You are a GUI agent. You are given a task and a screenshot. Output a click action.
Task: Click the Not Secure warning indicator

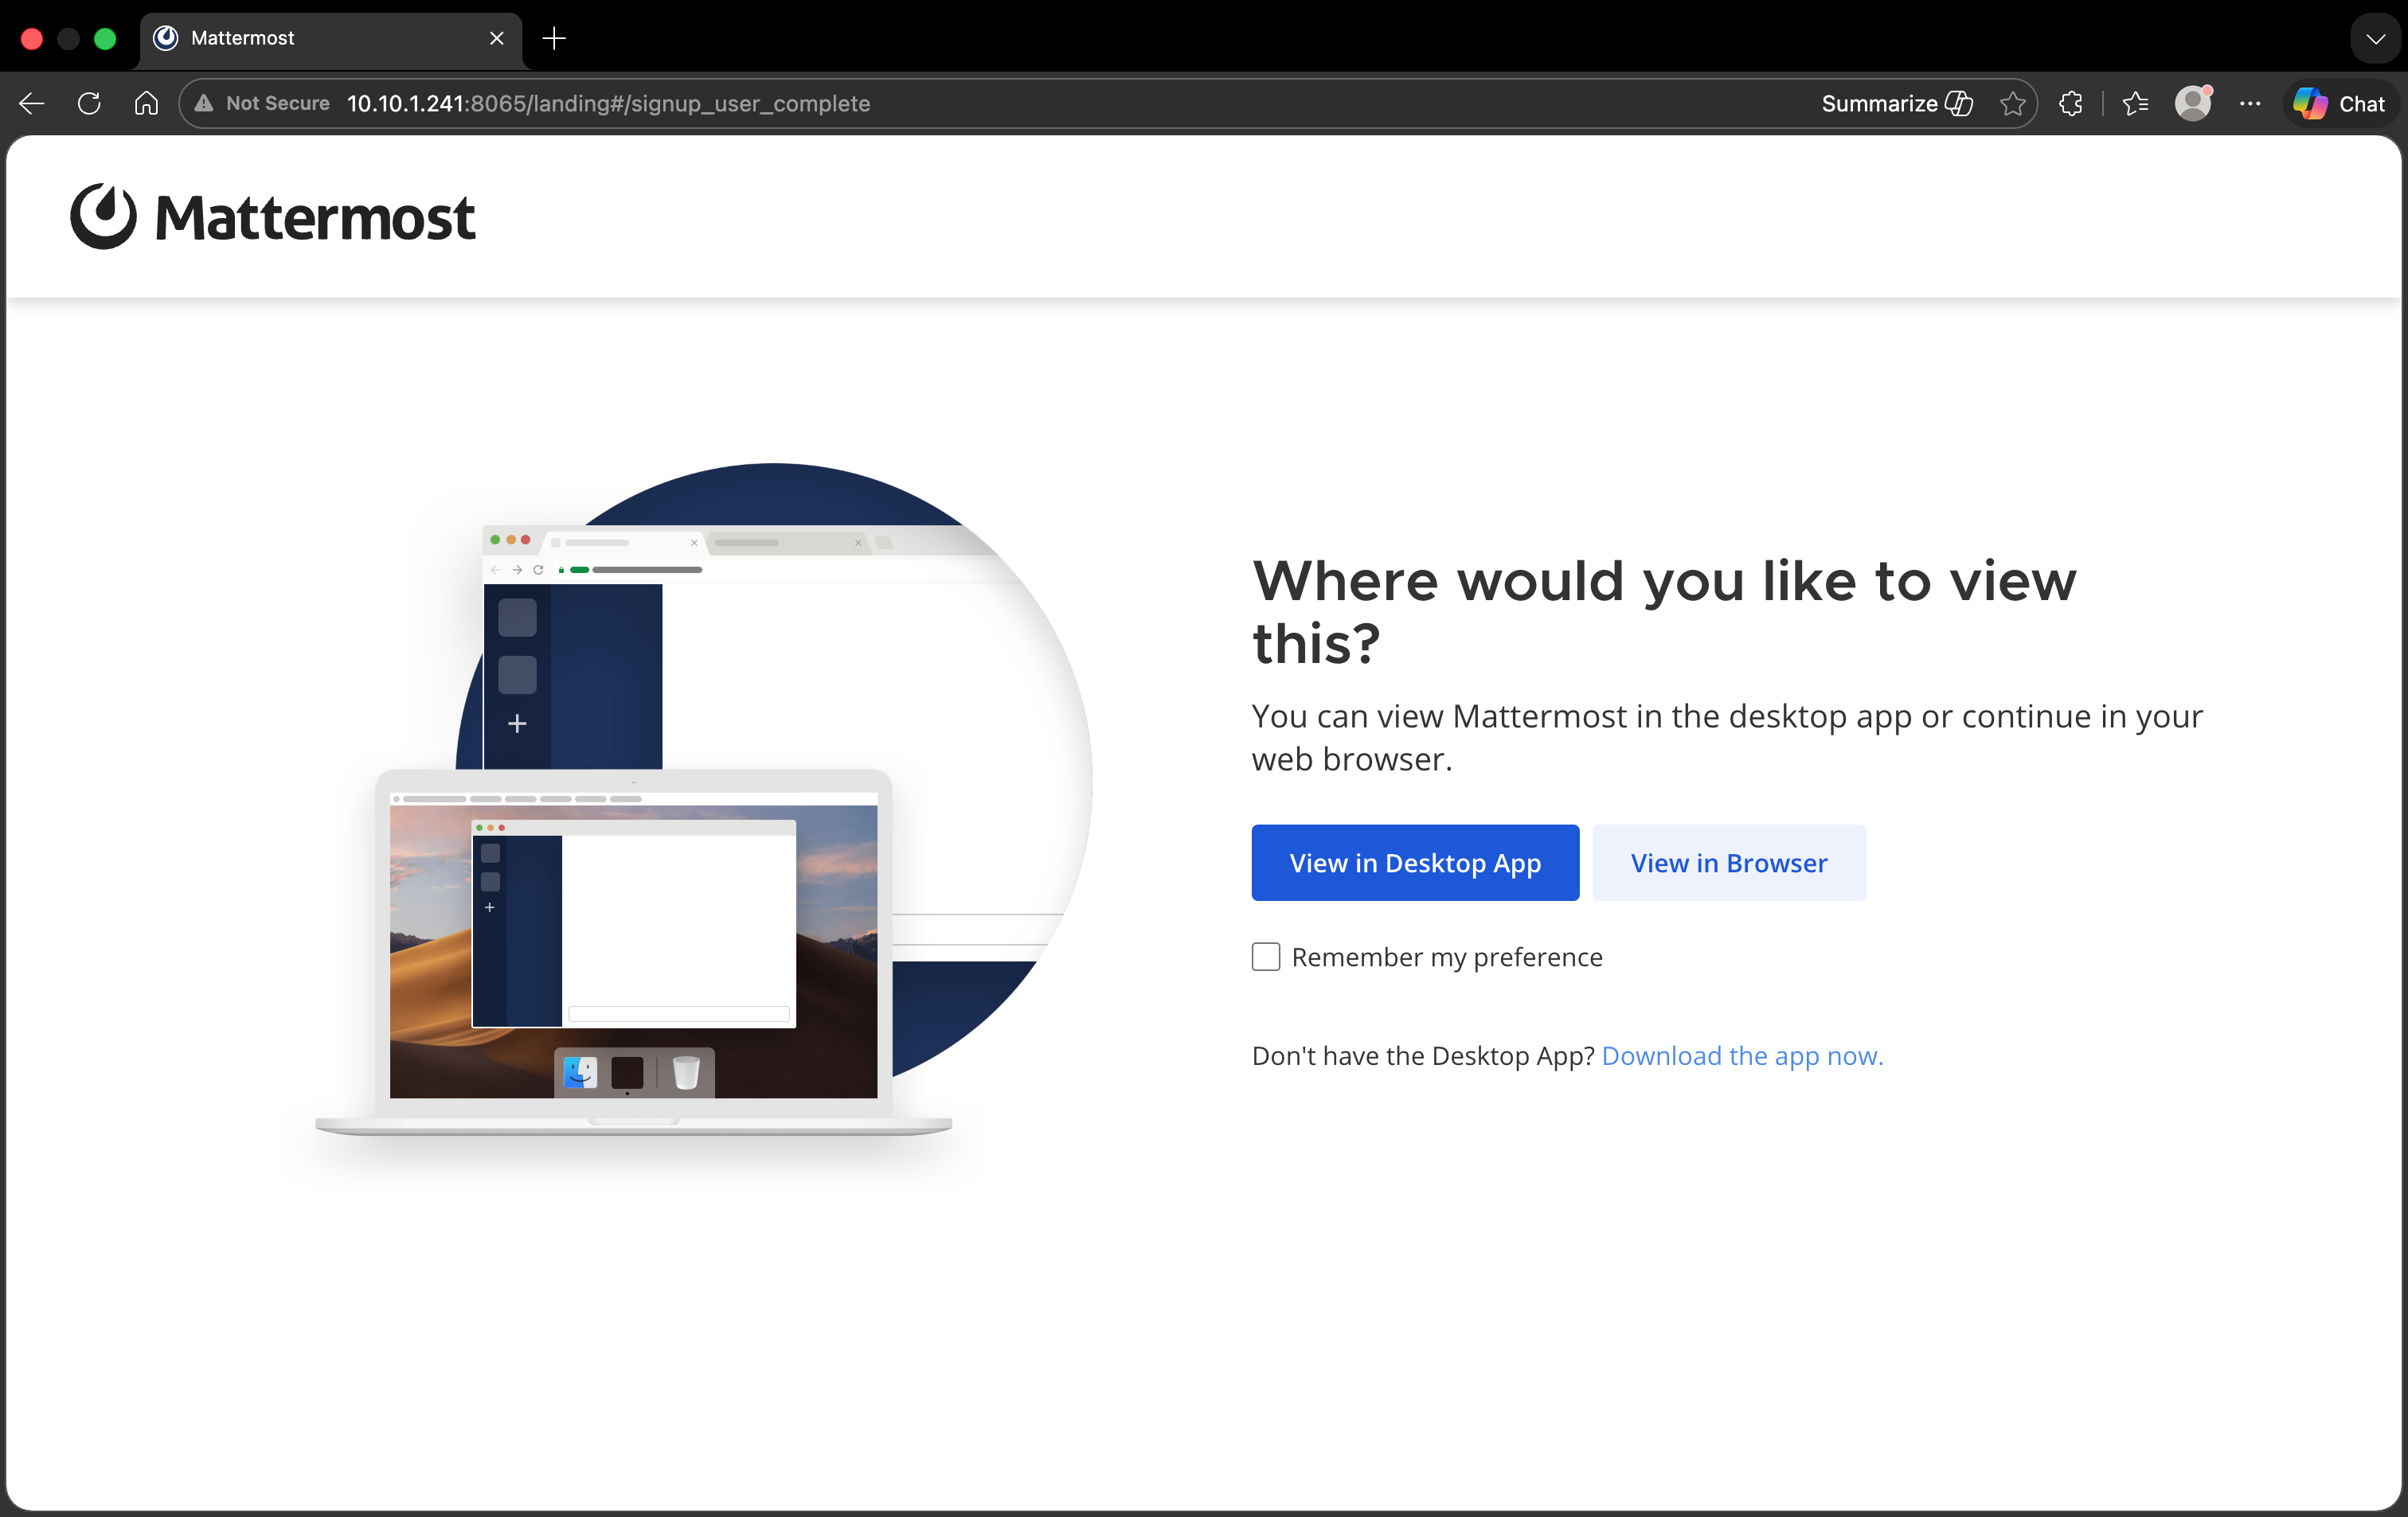[262, 103]
